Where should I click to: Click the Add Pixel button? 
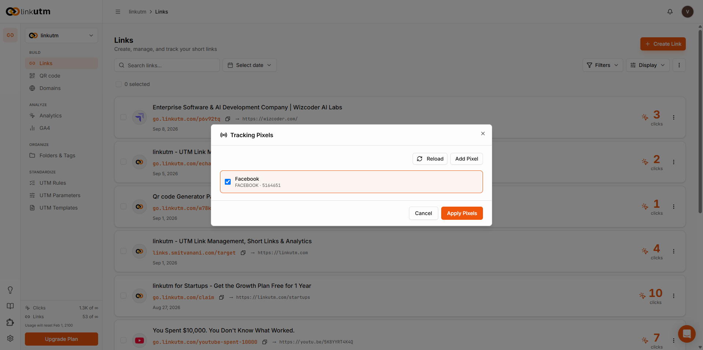coord(466,159)
